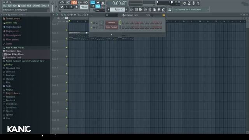
Task: Adjust the main pitch slider
Action: coord(56,6)
